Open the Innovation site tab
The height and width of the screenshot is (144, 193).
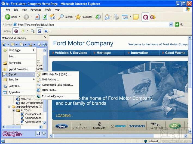(x=142, y=53)
